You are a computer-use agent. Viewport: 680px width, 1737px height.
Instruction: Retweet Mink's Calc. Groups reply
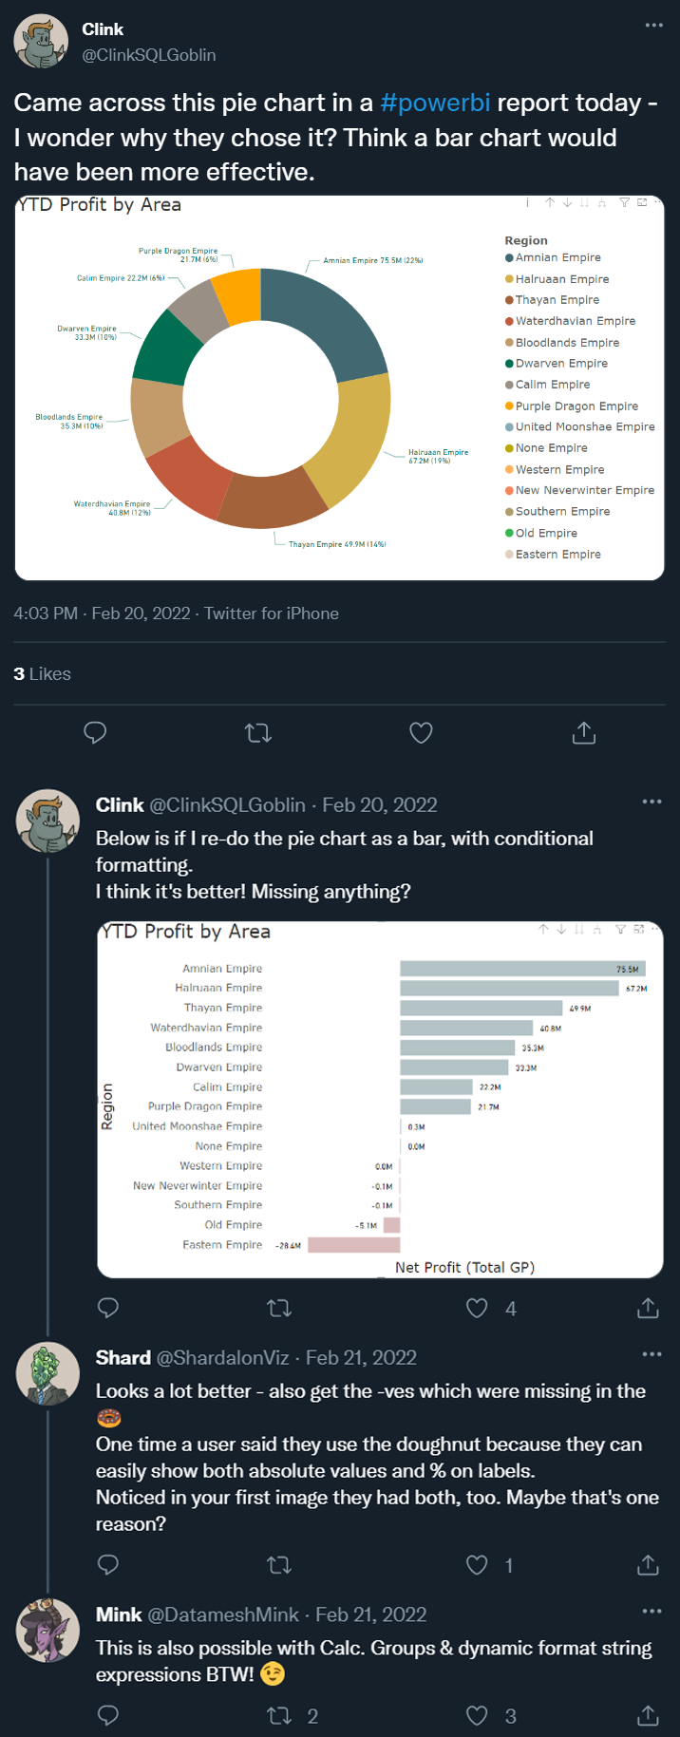(x=279, y=1715)
